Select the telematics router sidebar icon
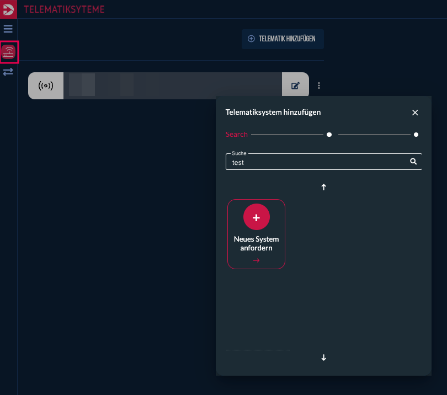This screenshot has width=447, height=395. [x=9, y=52]
